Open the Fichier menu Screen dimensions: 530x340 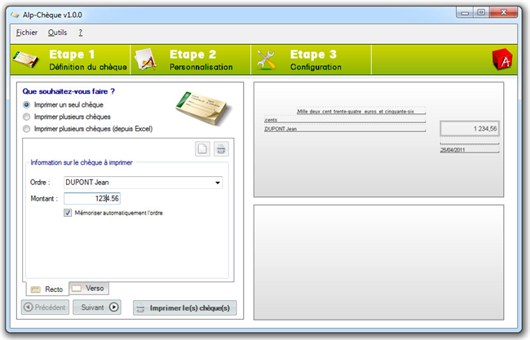(27, 33)
